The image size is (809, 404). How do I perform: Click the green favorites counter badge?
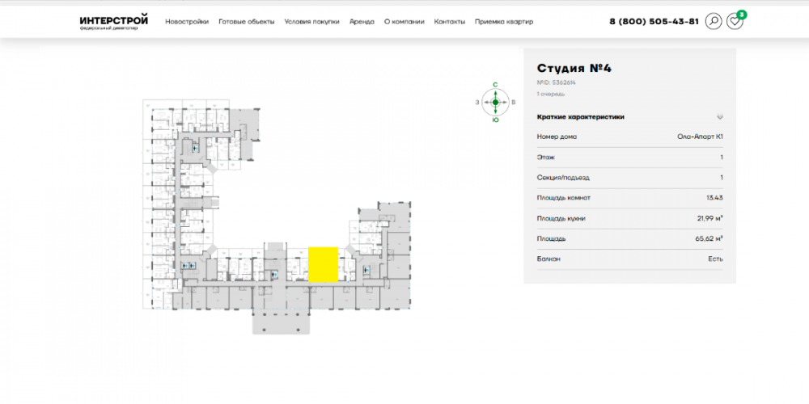pyautogui.click(x=742, y=15)
